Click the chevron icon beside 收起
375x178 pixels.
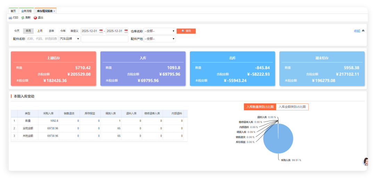pos(363,31)
